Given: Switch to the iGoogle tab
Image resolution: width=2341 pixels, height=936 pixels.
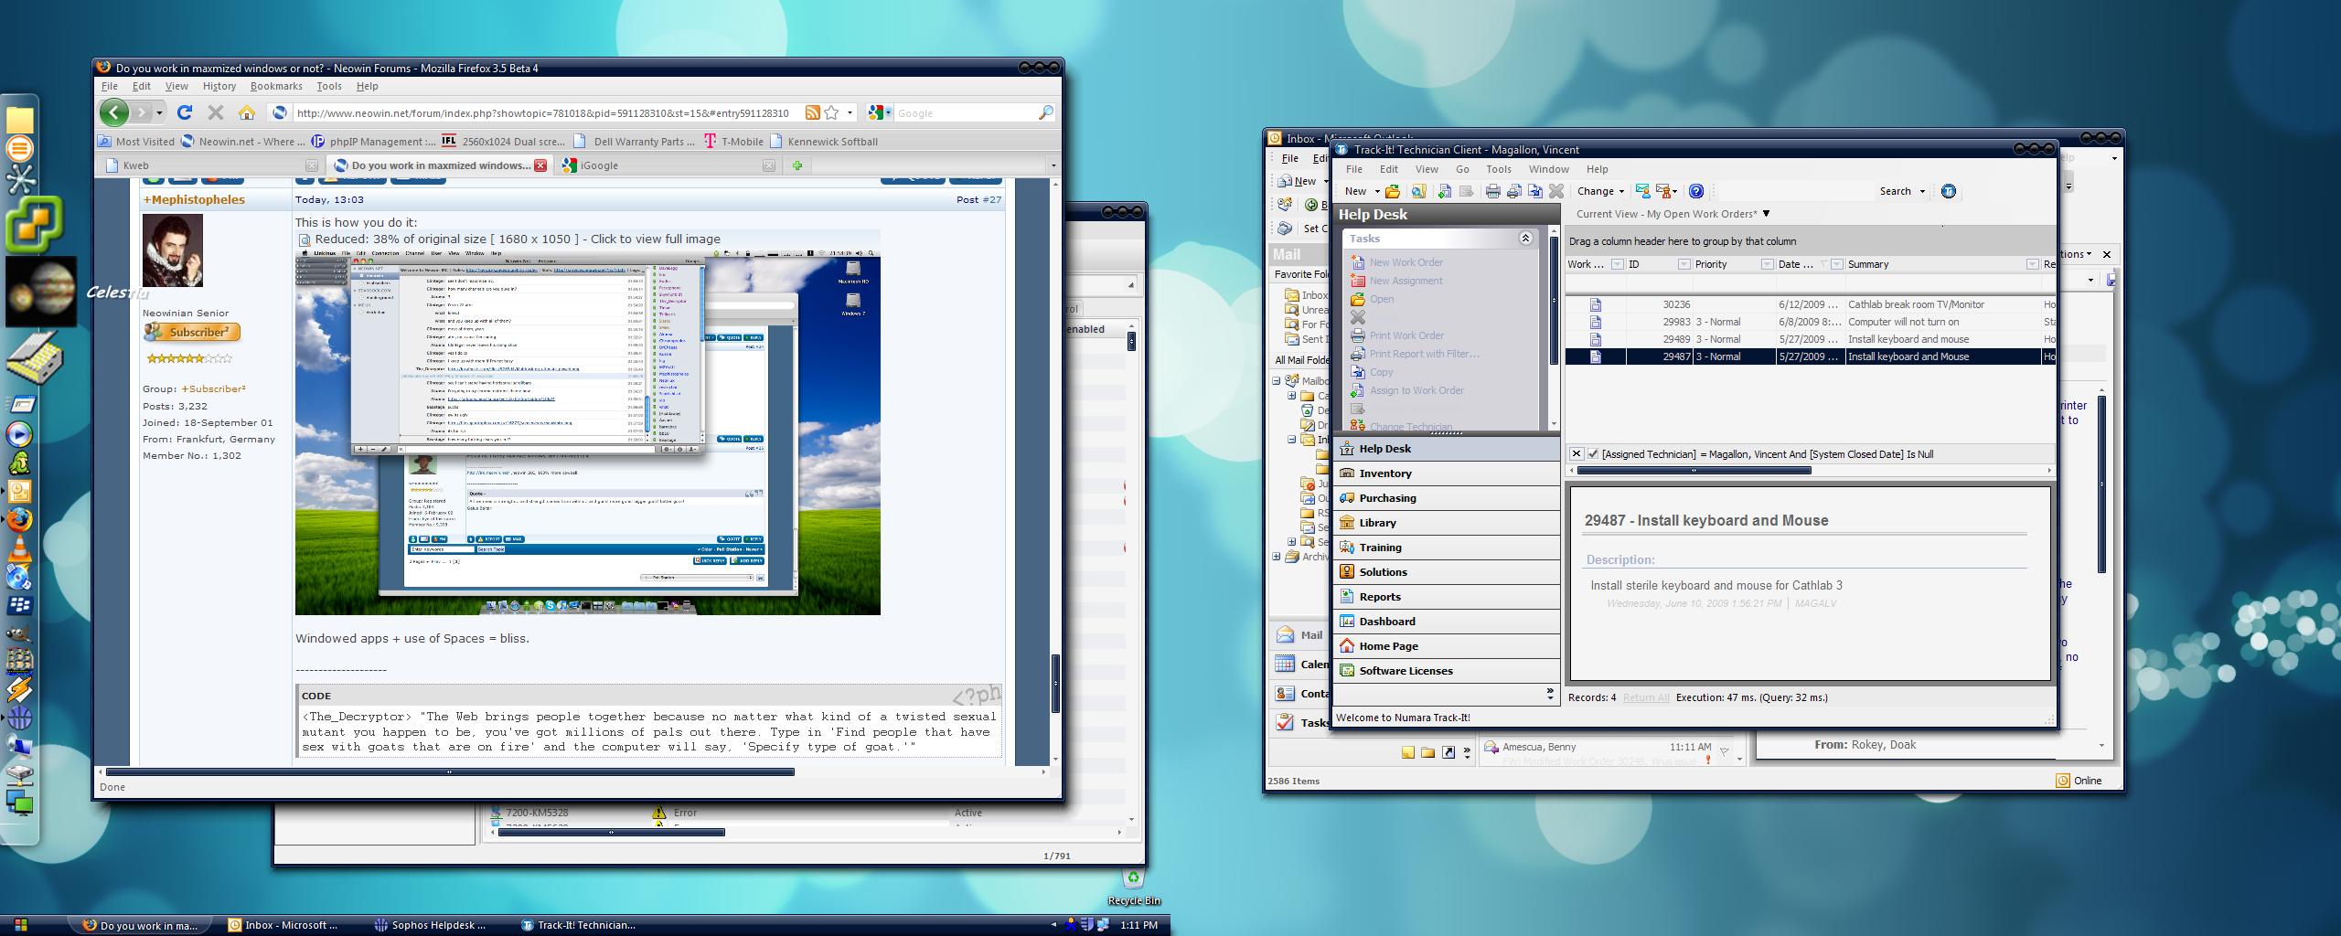Looking at the screenshot, I should (x=668, y=165).
